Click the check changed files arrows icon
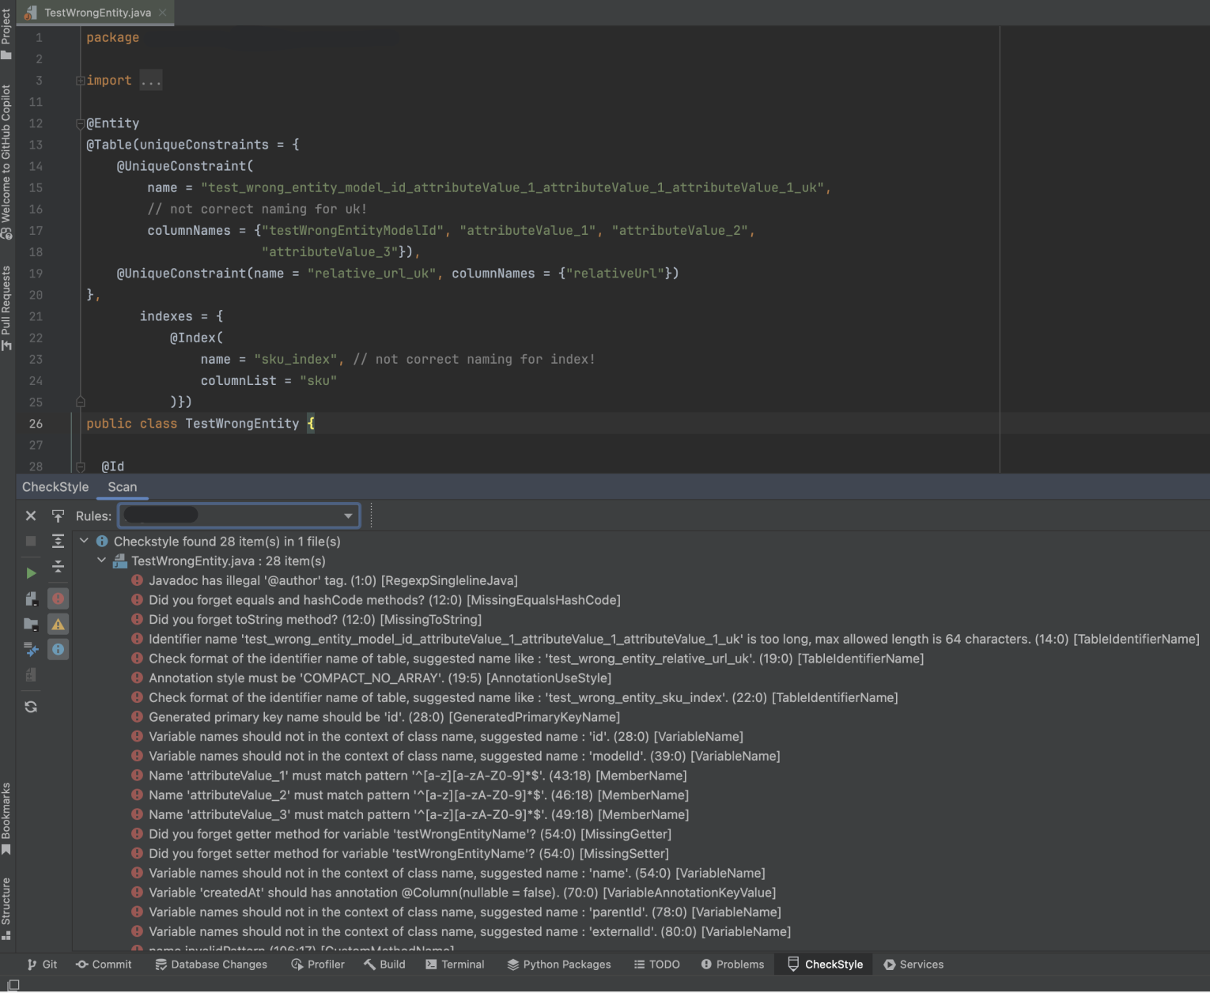 [x=31, y=650]
